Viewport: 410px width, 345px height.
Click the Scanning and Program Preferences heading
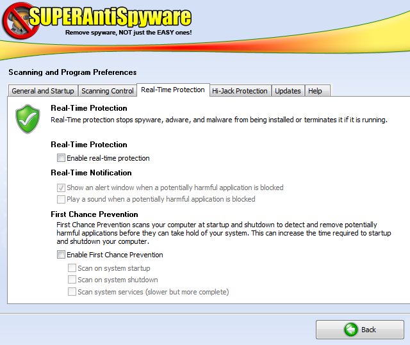click(x=72, y=72)
